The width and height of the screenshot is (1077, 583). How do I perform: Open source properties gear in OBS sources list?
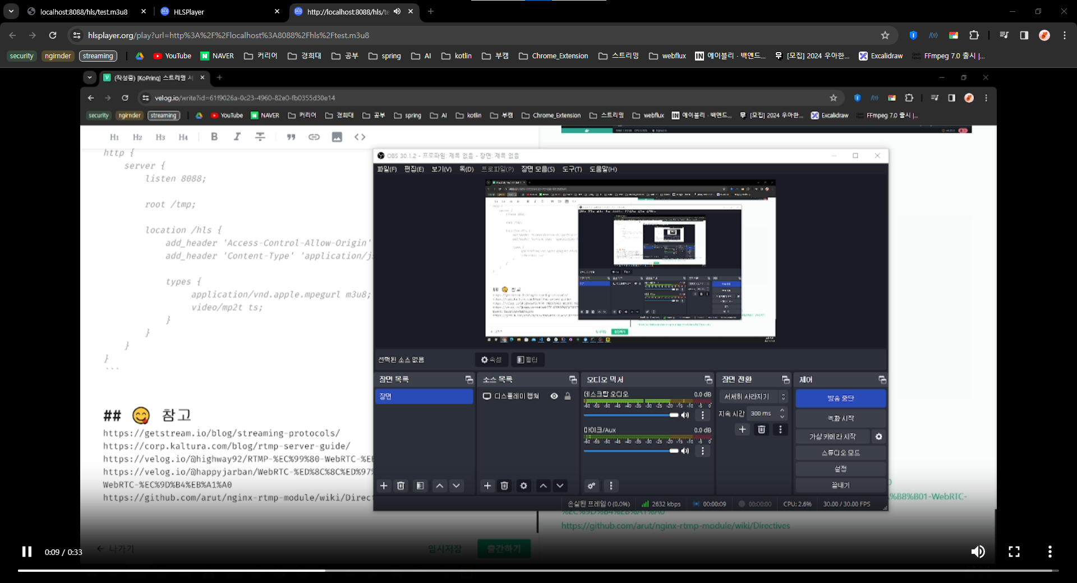click(524, 486)
